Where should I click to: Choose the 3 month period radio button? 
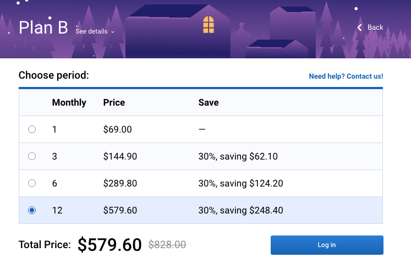pos(32,156)
